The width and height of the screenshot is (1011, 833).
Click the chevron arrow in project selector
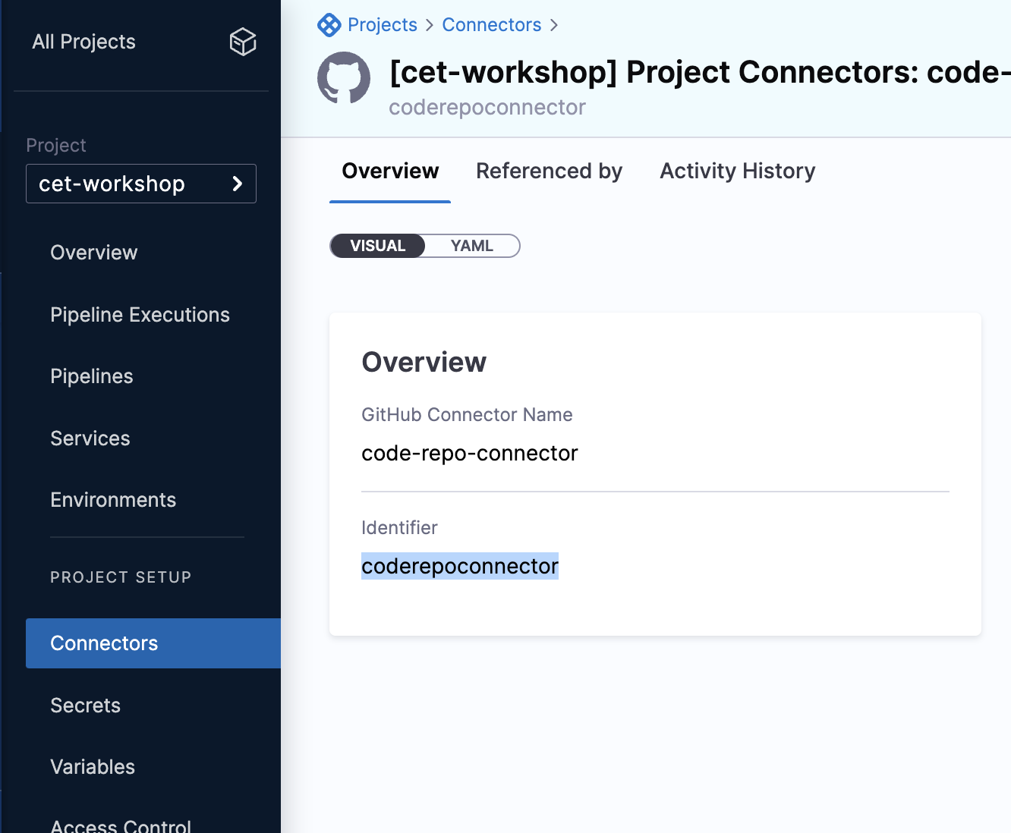(237, 184)
